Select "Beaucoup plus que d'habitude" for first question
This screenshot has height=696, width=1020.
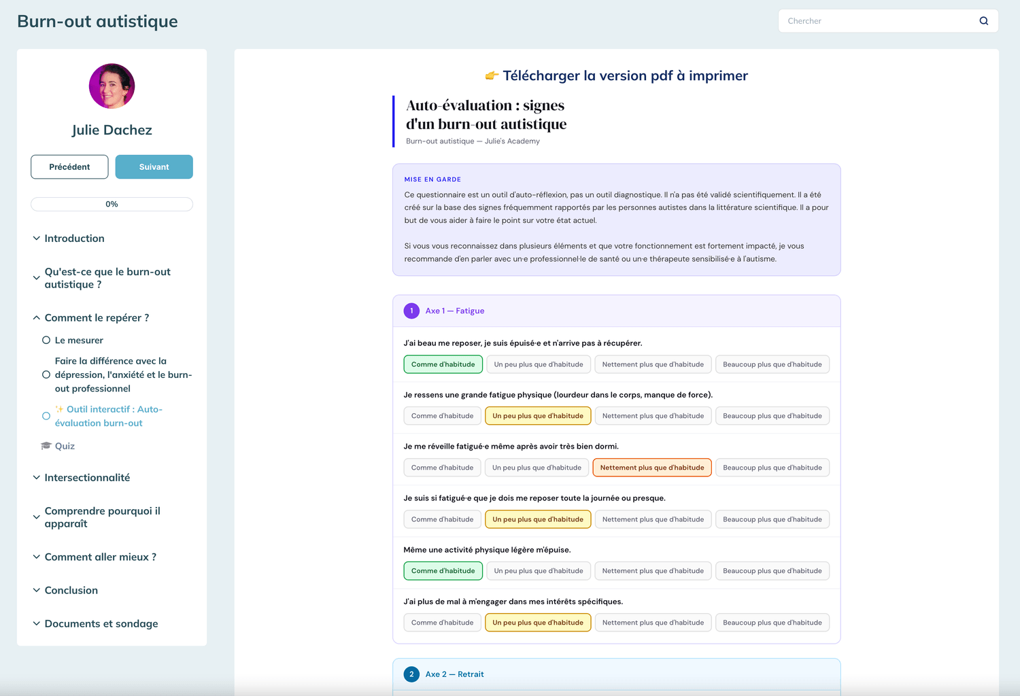click(x=772, y=364)
